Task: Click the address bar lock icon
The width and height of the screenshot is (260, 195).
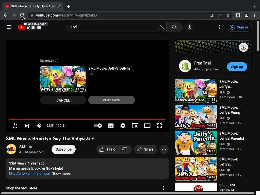Action: [x=32, y=15]
